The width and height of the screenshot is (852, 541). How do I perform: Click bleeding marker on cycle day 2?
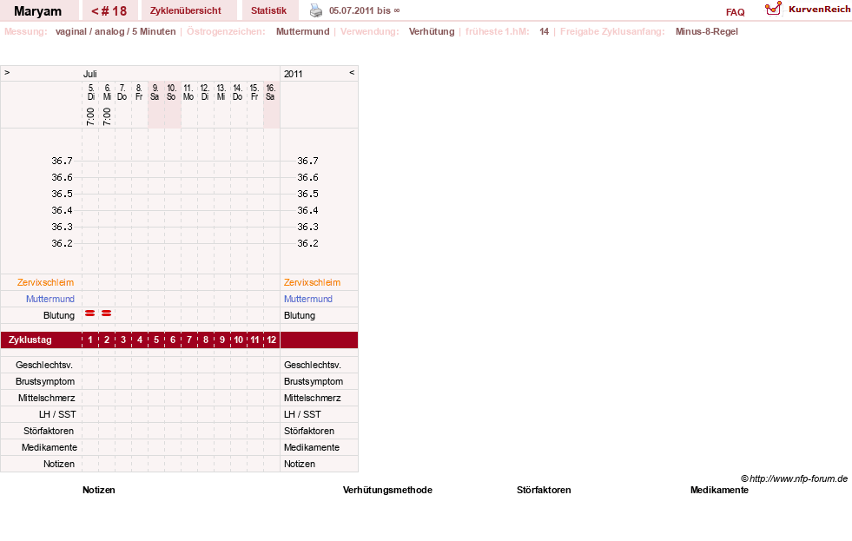(x=107, y=313)
